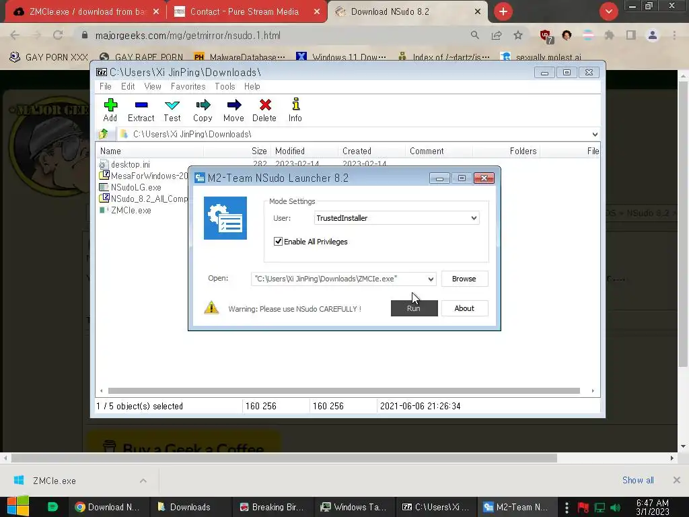Image resolution: width=689 pixels, height=517 pixels.
Task: Open the Downloads folder taskbar button
Action: 190,507
